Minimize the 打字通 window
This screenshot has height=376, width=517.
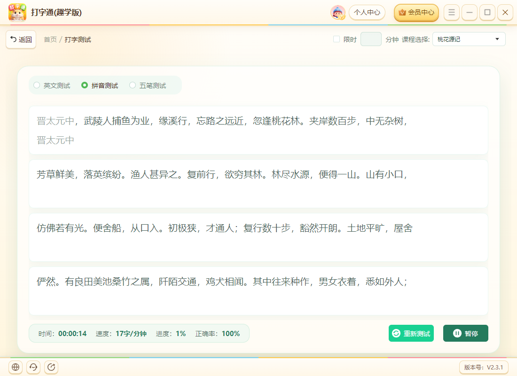pos(470,13)
